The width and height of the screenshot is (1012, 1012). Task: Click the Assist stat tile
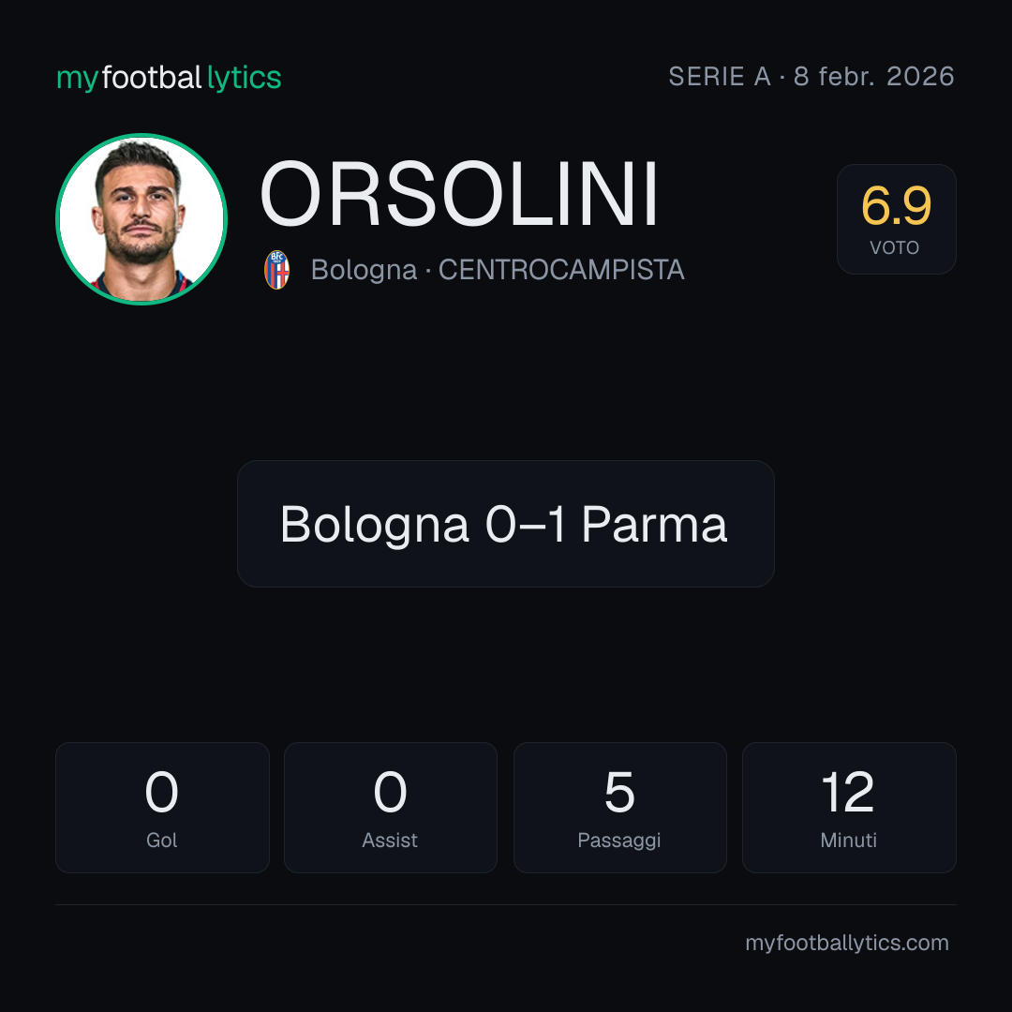click(x=391, y=808)
